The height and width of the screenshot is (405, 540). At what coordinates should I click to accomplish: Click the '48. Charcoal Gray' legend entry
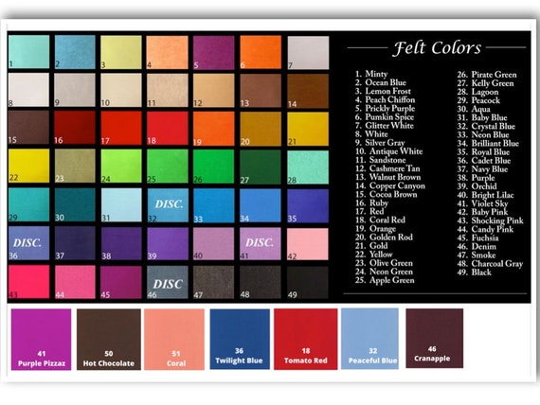coord(490,264)
